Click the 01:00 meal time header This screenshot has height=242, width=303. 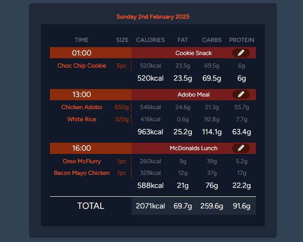[82, 53]
